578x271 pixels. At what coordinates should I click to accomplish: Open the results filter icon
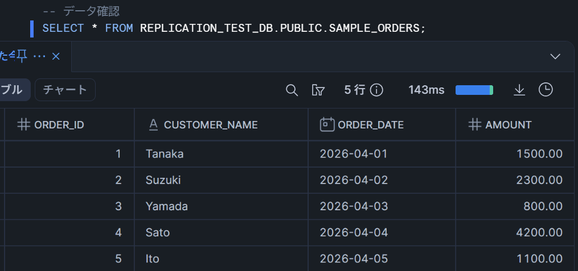pyautogui.click(x=318, y=90)
